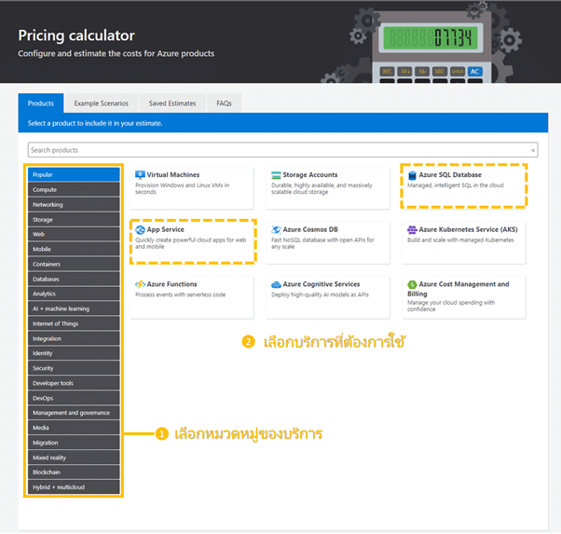Click 'Fast NoSQL database with open APIs' text
Screen dimensions: 561x534
click(x=322, y=244)
